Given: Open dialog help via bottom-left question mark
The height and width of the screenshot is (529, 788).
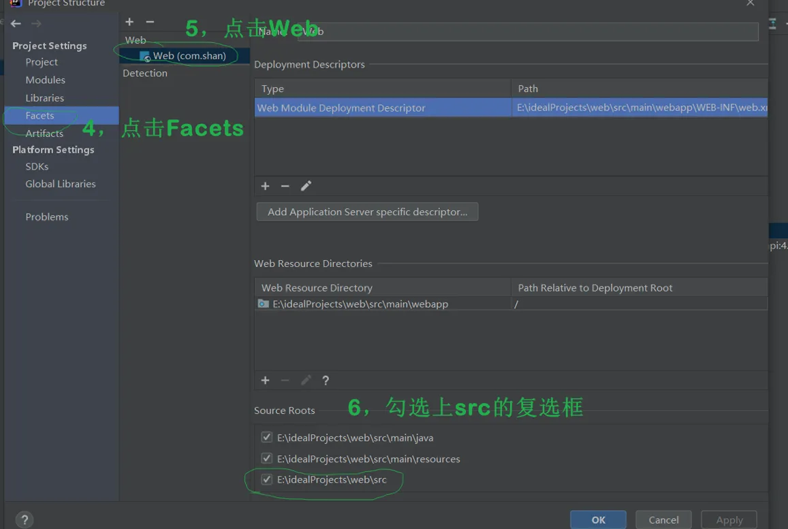Looking at the screenshot, I should coord(25,519).
